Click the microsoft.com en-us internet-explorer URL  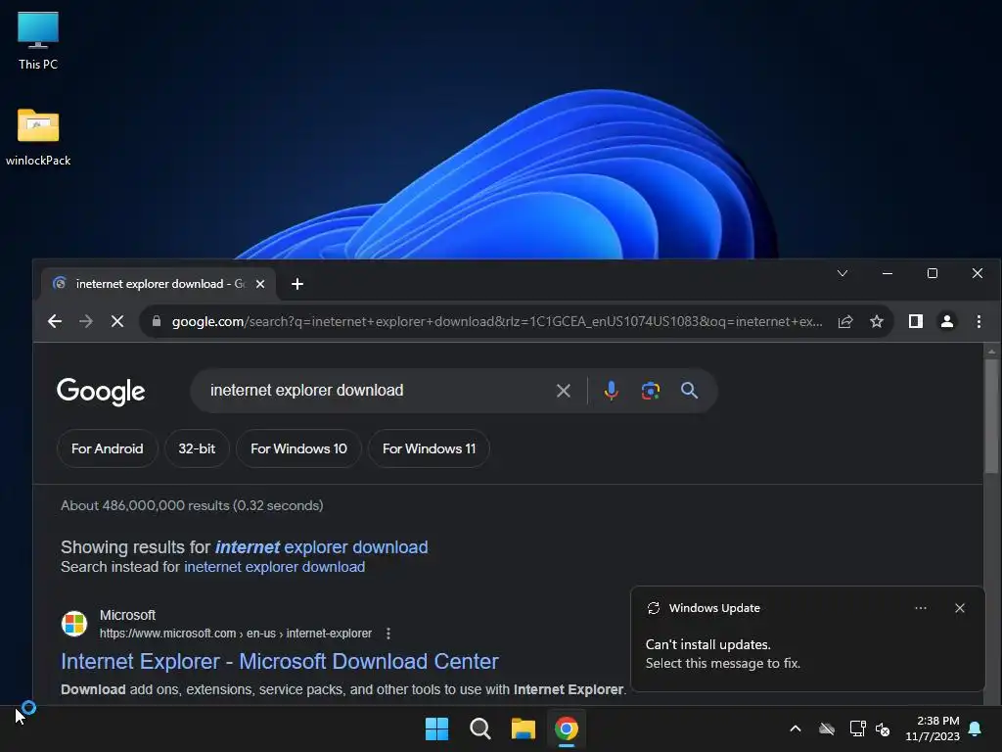pyautogui.click(x=236, y=634)
